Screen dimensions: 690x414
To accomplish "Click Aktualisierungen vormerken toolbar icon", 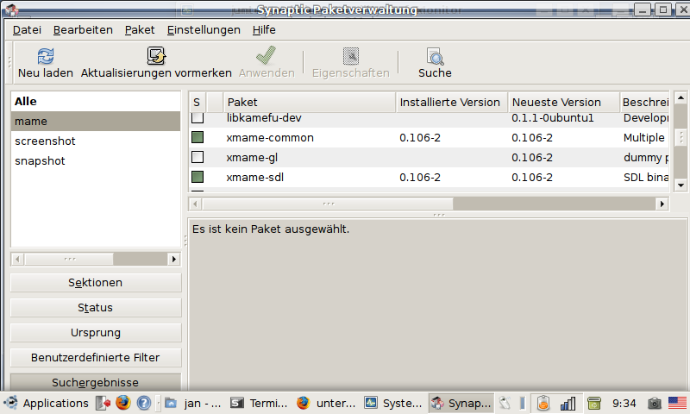I will pyautogui.click(x=156, y=56).
